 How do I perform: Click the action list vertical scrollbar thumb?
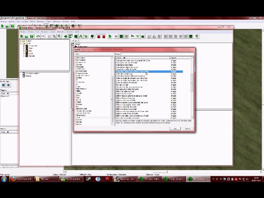[x=192, y=83]
